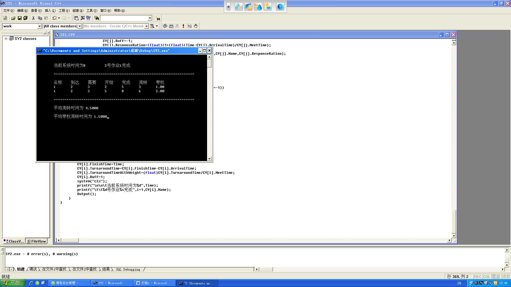Toggle the Output window icon

(x=83, y=18)
